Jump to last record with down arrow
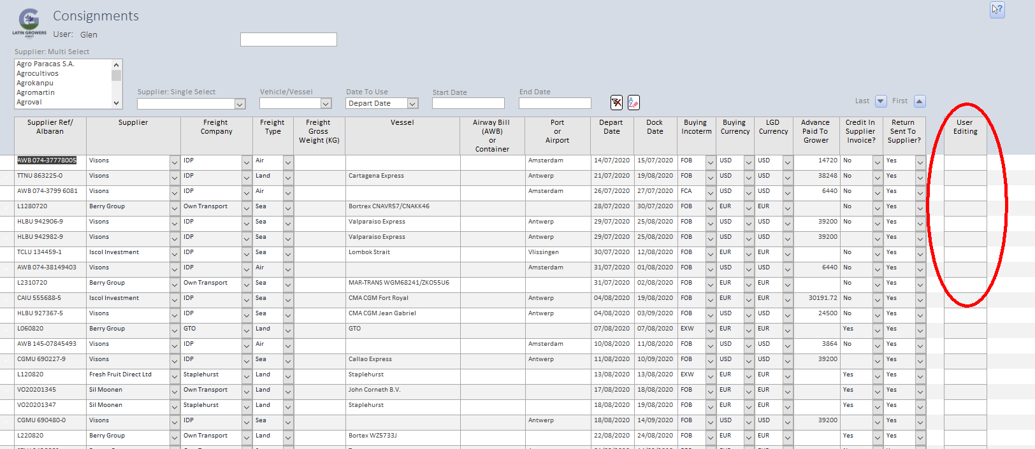The image size is (1035, 449). [x=881, y=101]
